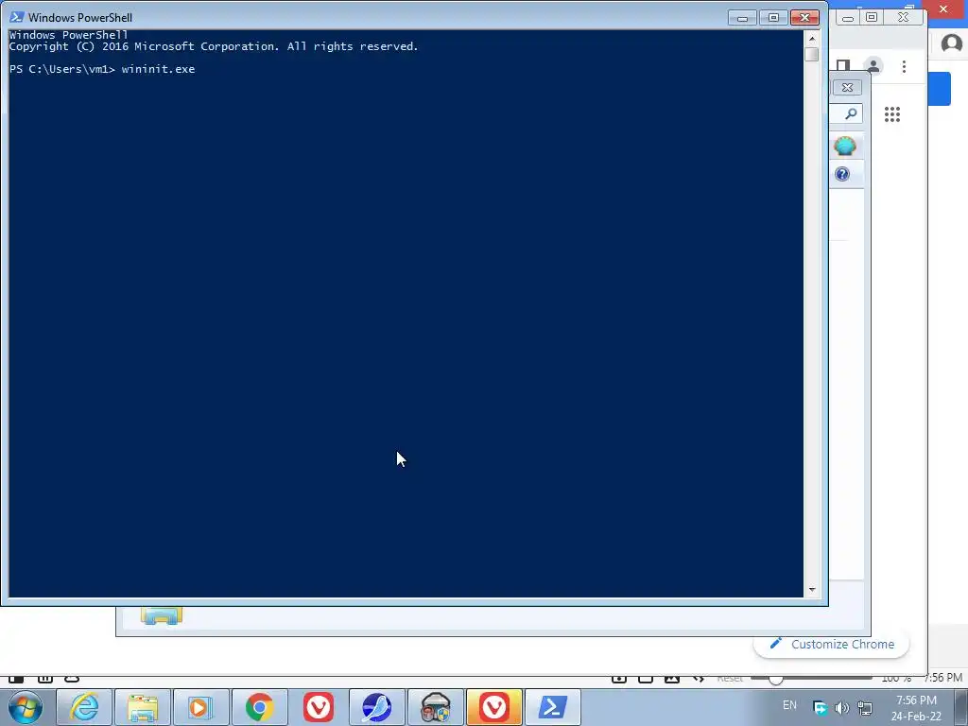Minimize the Chrome window behind PowerShell

848,18
